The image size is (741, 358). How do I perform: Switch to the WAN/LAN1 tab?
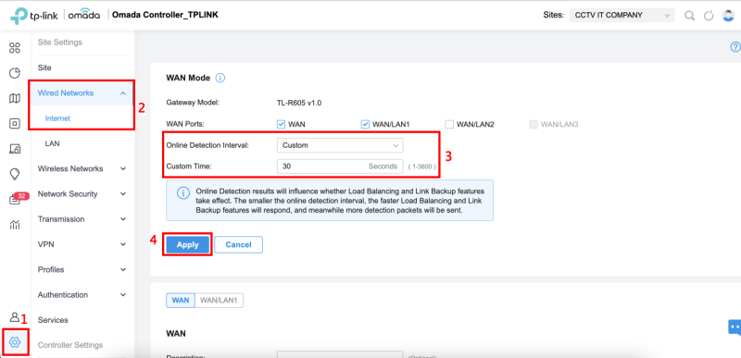point(219,300)
